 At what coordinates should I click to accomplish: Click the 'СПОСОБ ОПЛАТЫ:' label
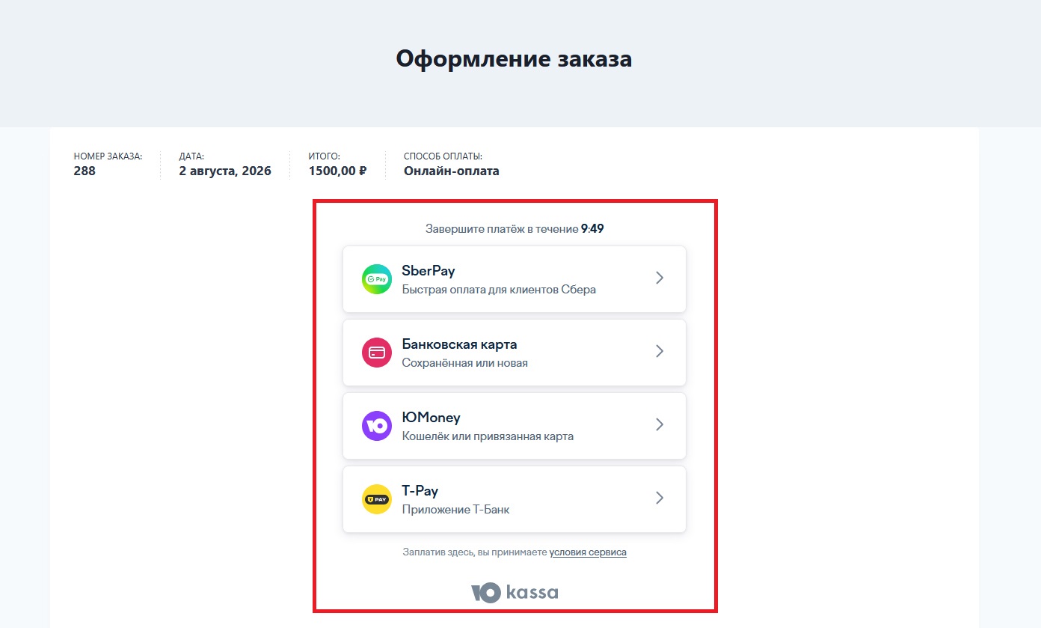coord(443,156)
